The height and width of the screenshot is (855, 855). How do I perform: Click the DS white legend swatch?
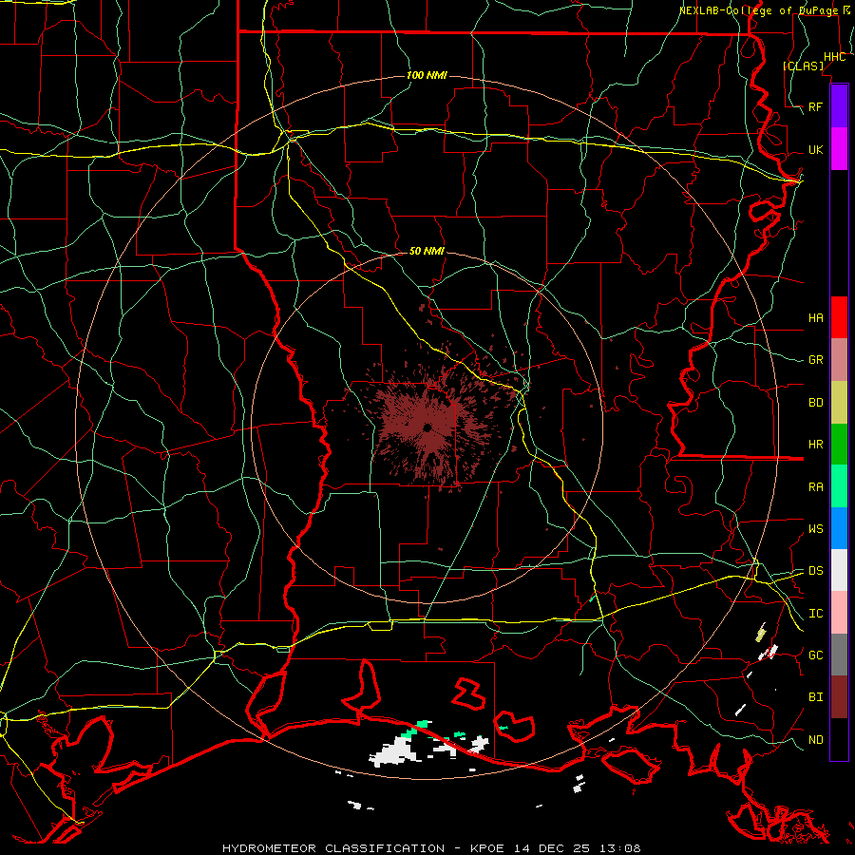click(839, 570)
